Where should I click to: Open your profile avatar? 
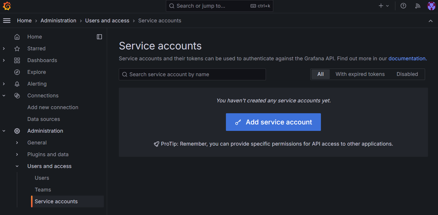pyautogui.click(x=431, y=6)
